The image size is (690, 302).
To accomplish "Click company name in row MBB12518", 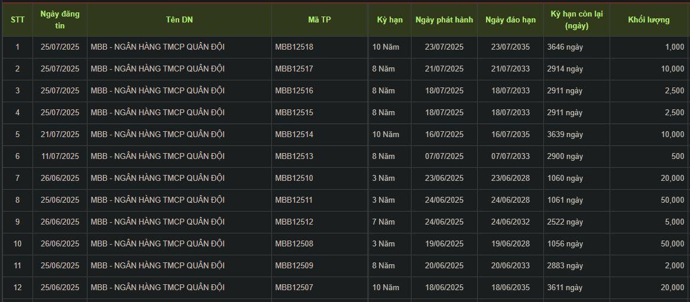I will coord(157,47).
